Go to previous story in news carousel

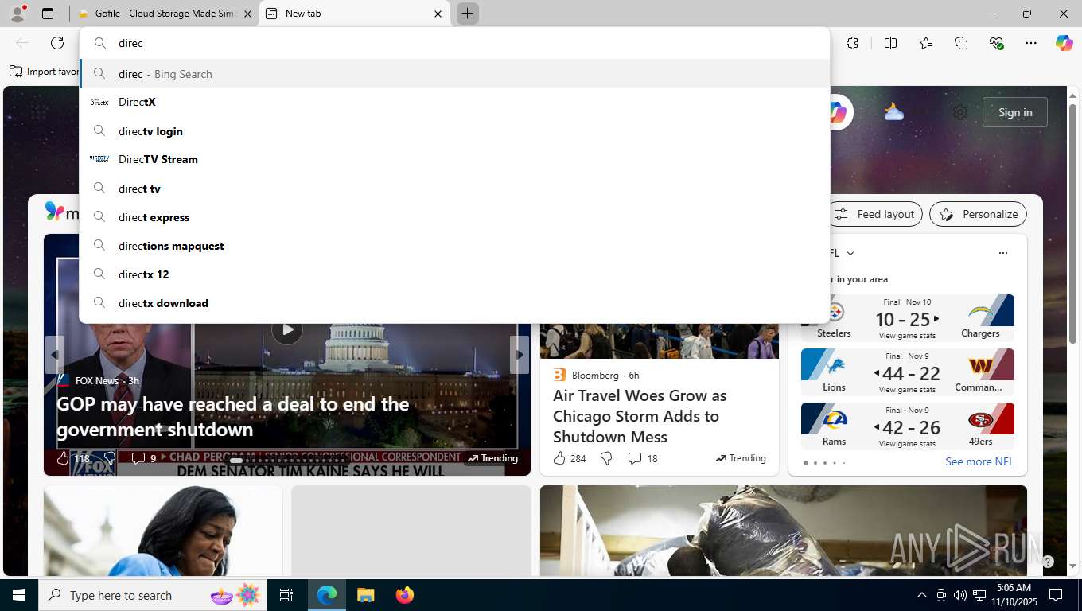click(55, 355)
